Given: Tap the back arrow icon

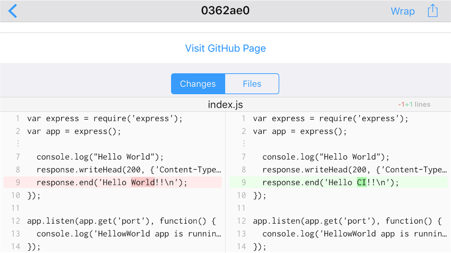Looking at the screenshot, I should click(x=13, y=11).
